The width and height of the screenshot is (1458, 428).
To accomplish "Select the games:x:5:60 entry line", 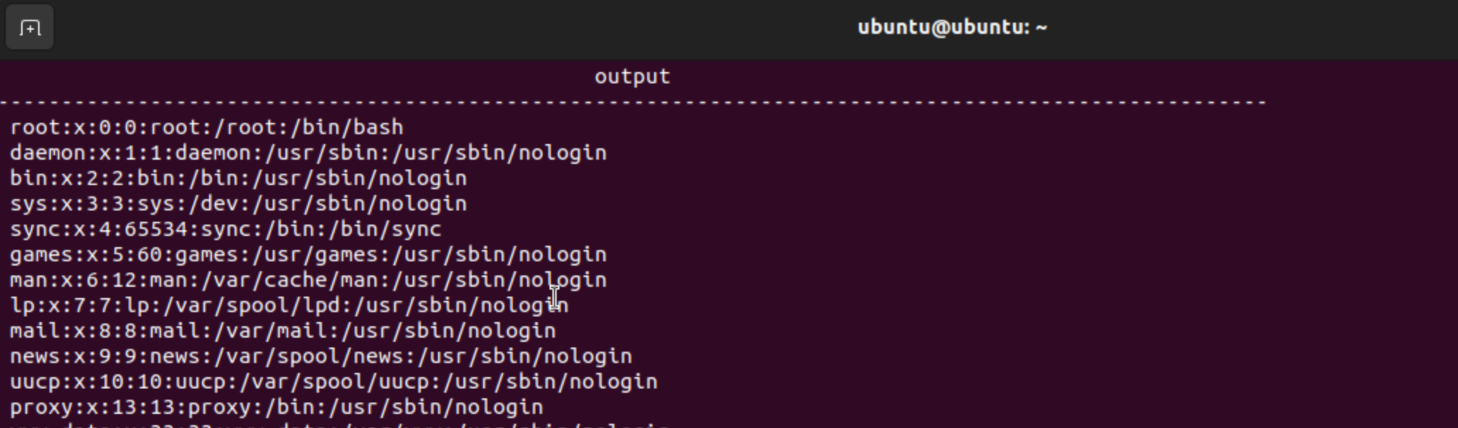I will 309,255.
